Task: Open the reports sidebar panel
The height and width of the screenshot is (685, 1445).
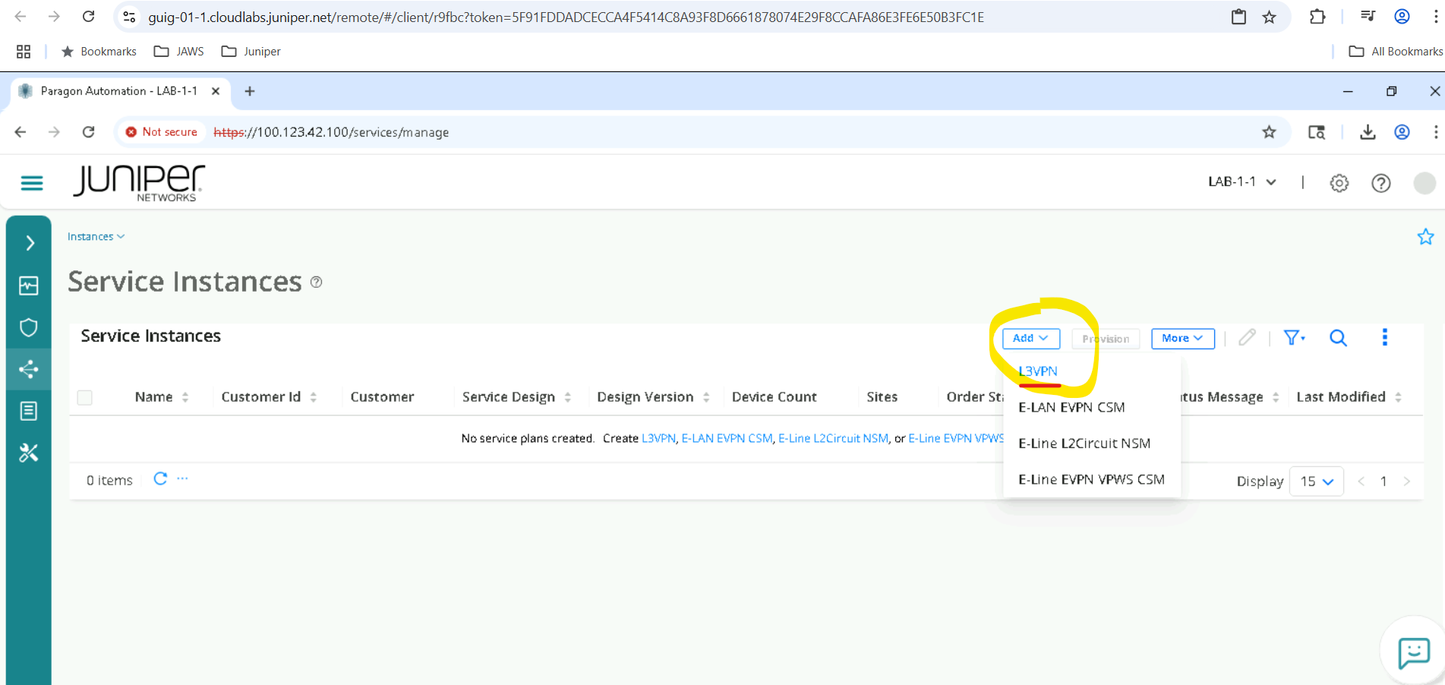Action: tap(28, 411)
